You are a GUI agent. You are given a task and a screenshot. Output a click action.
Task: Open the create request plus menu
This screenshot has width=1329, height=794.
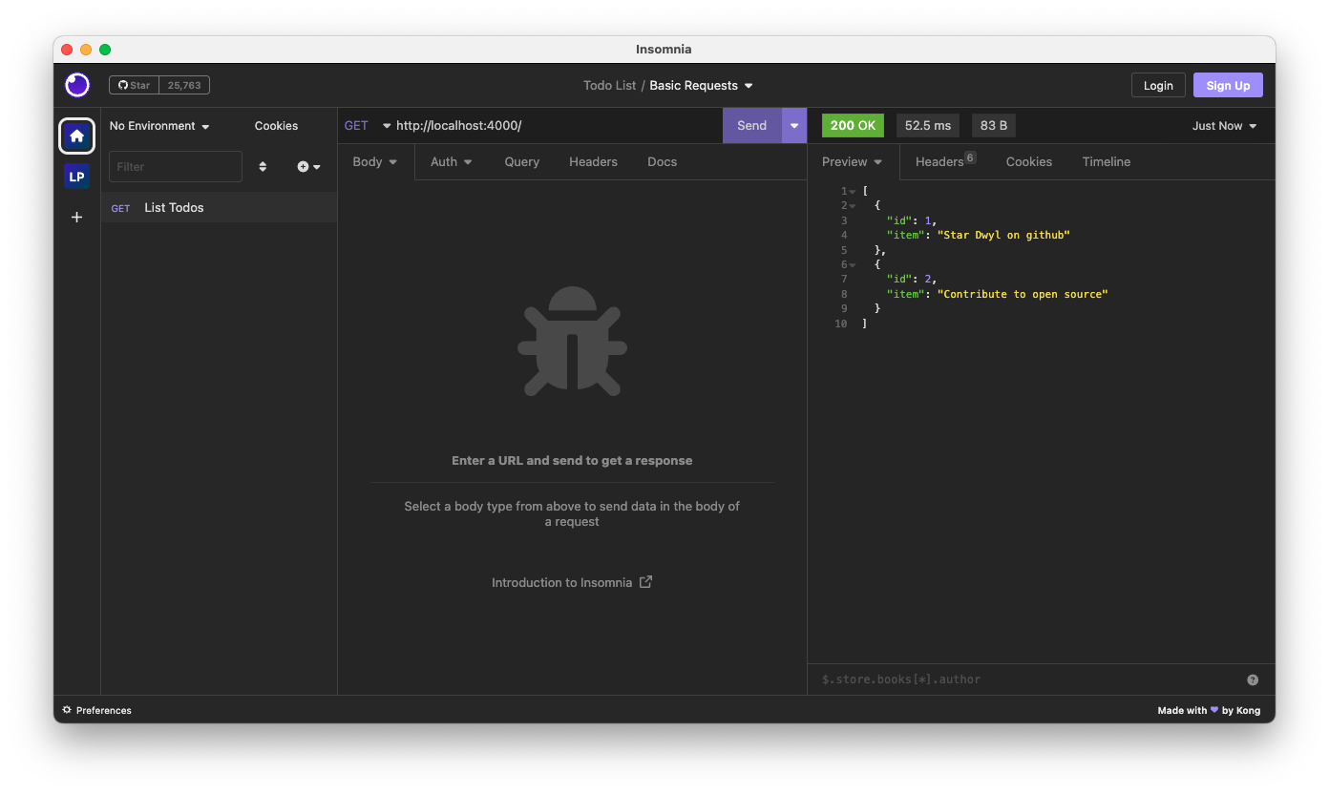pos(308,167)
